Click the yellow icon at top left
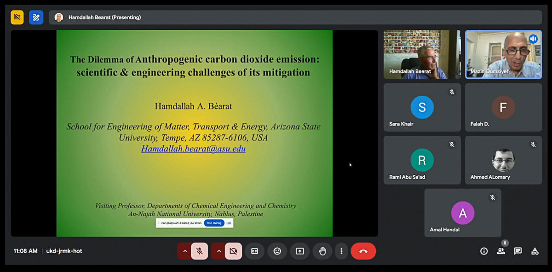 point(17,17)
